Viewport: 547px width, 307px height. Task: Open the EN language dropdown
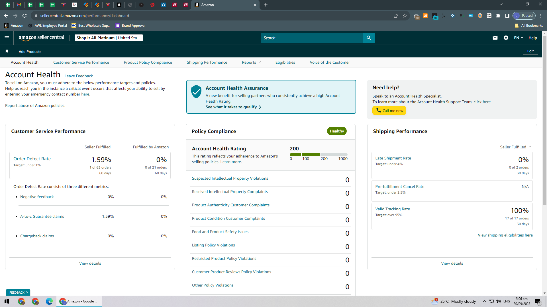click(519, 38)
